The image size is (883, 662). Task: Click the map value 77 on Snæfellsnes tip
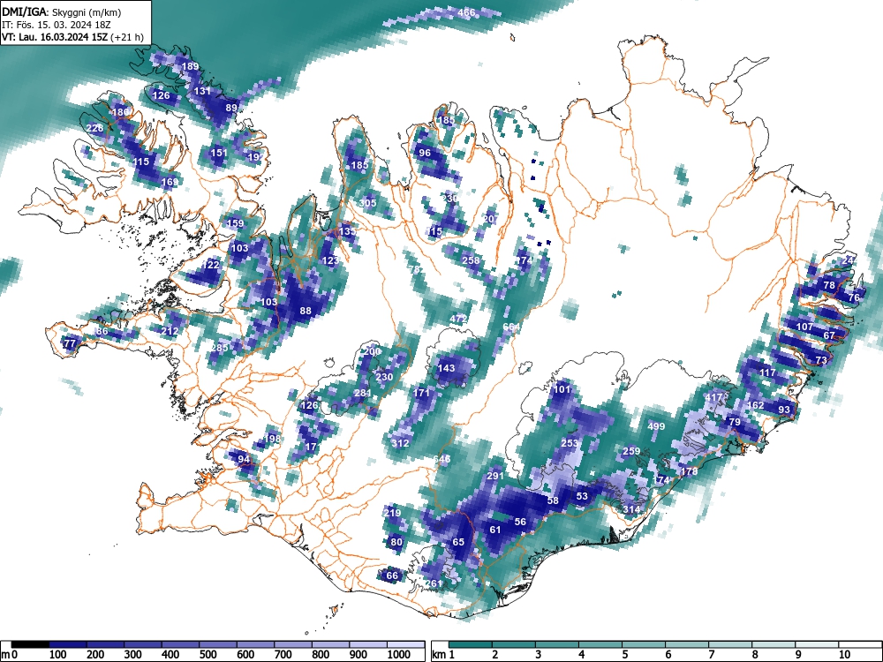pos(70,342)
